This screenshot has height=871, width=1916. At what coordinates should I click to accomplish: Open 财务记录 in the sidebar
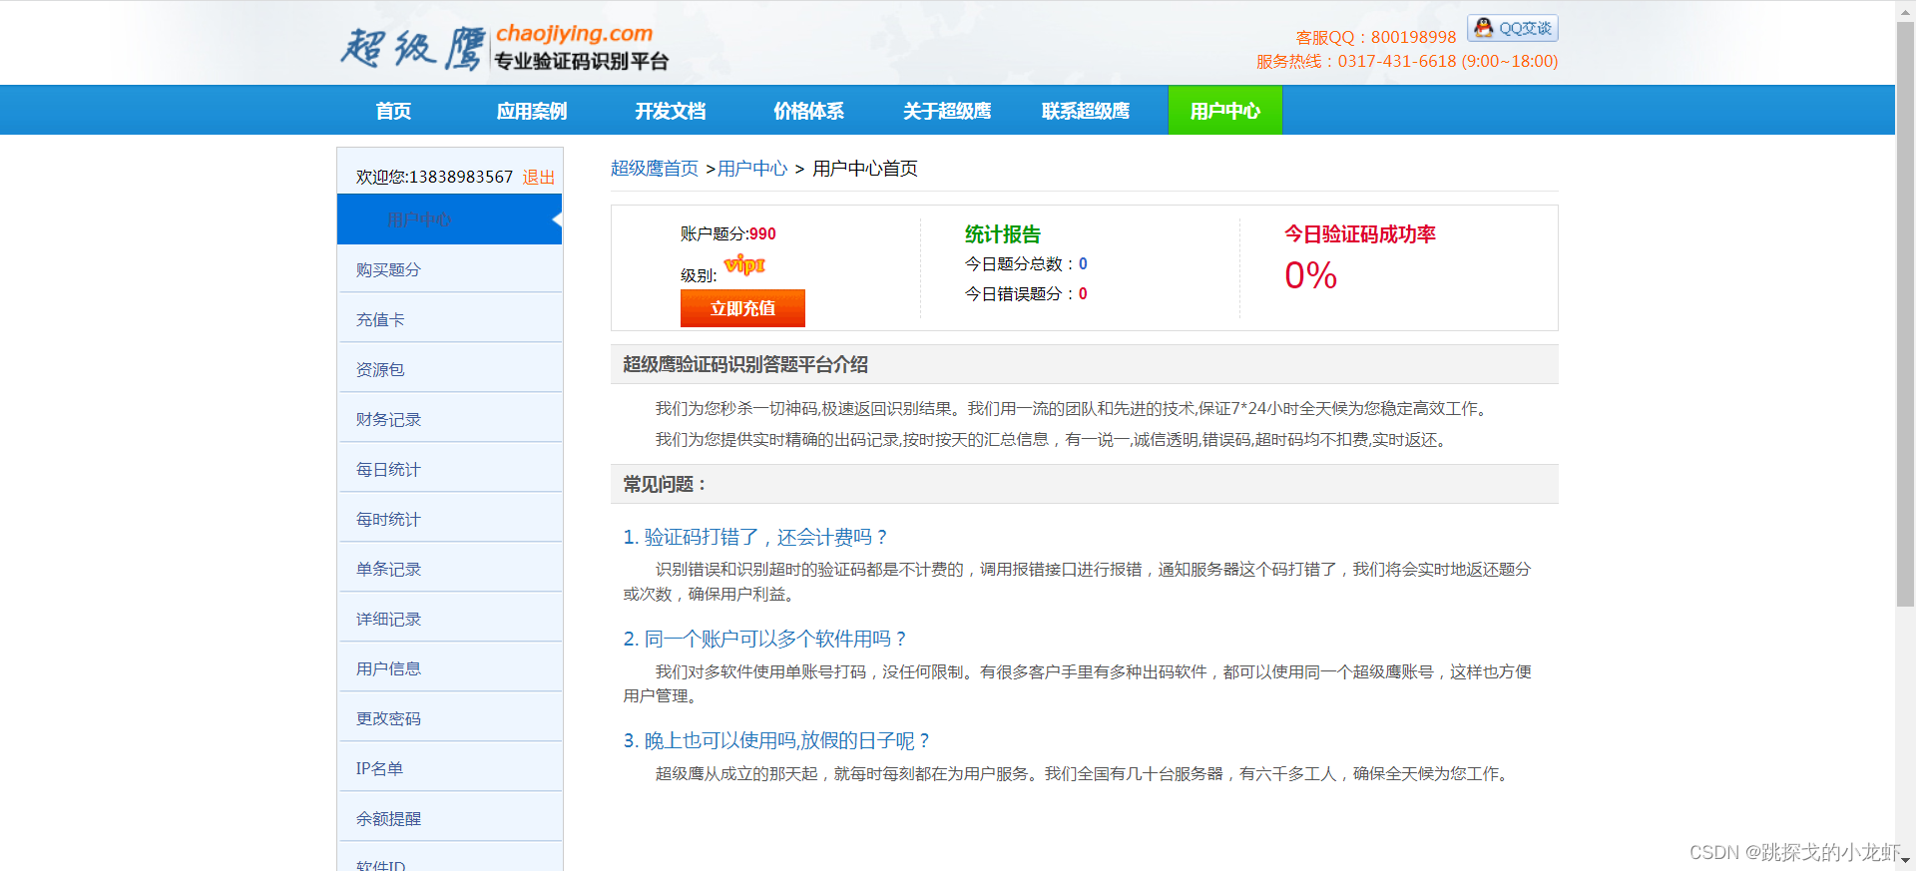point(450,419)
